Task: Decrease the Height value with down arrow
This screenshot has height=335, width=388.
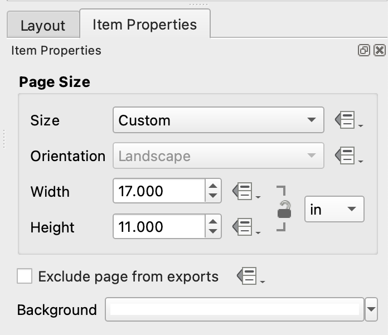Action: [x=213, y=232]
